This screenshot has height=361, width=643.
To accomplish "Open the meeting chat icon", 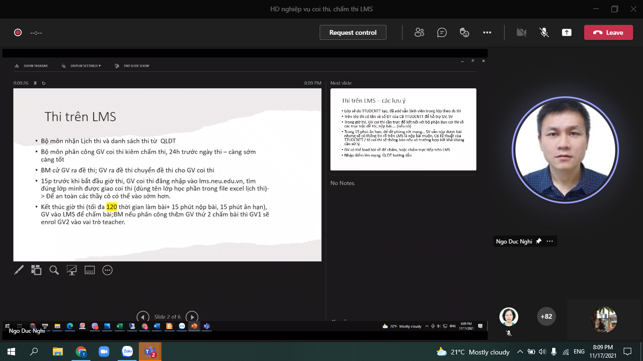I will 442,32.
